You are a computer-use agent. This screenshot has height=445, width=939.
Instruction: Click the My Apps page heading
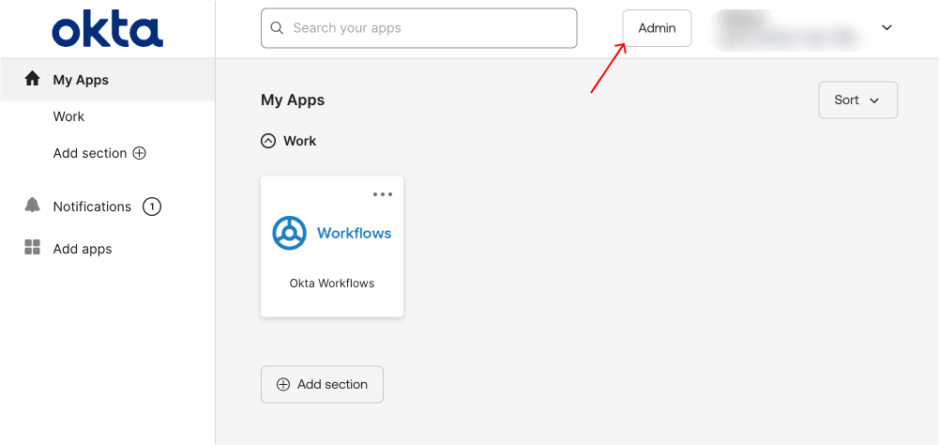click(x=293, y=100)
